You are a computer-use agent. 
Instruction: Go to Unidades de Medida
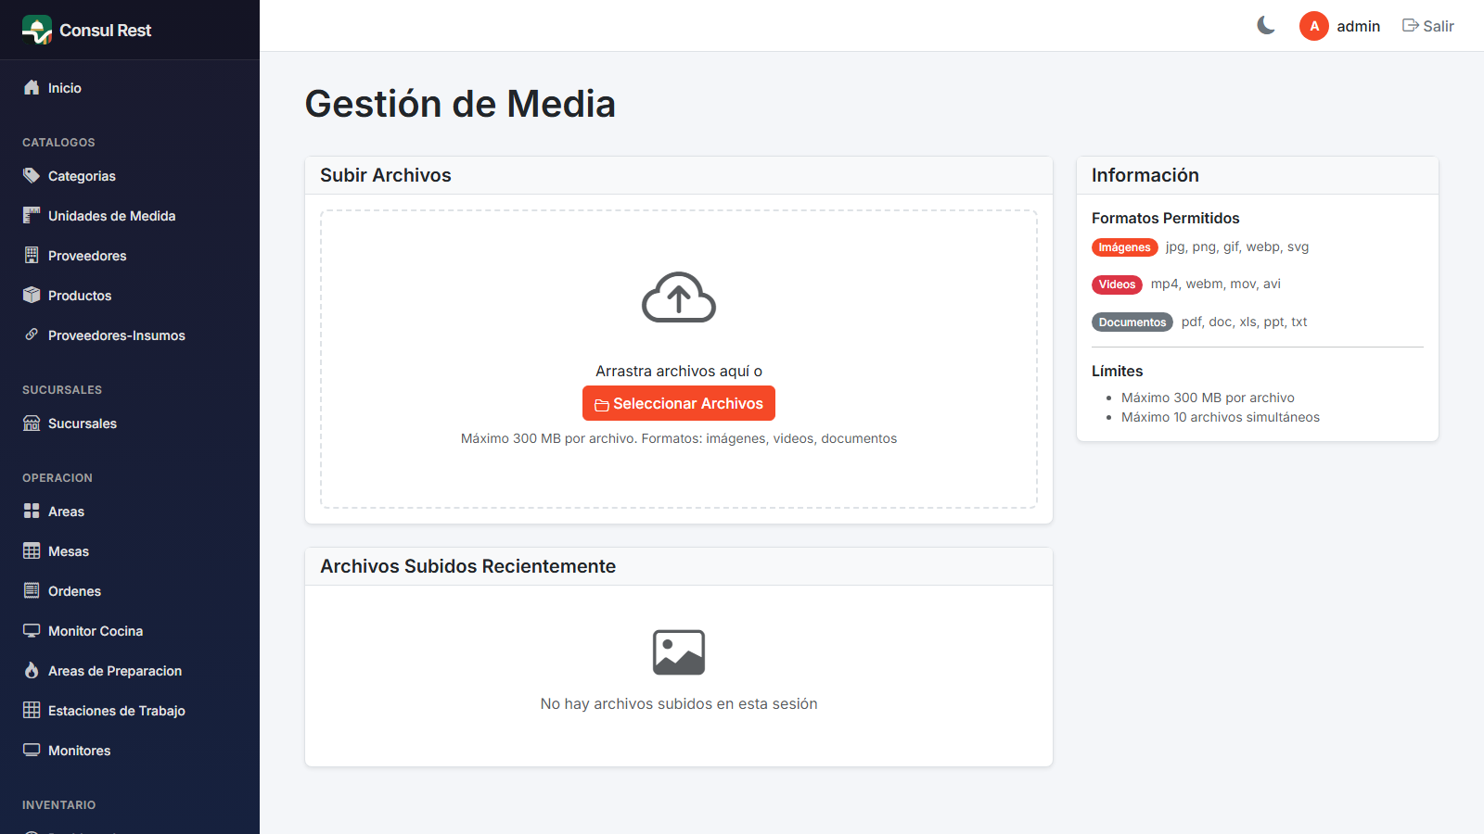pos(130,216)
